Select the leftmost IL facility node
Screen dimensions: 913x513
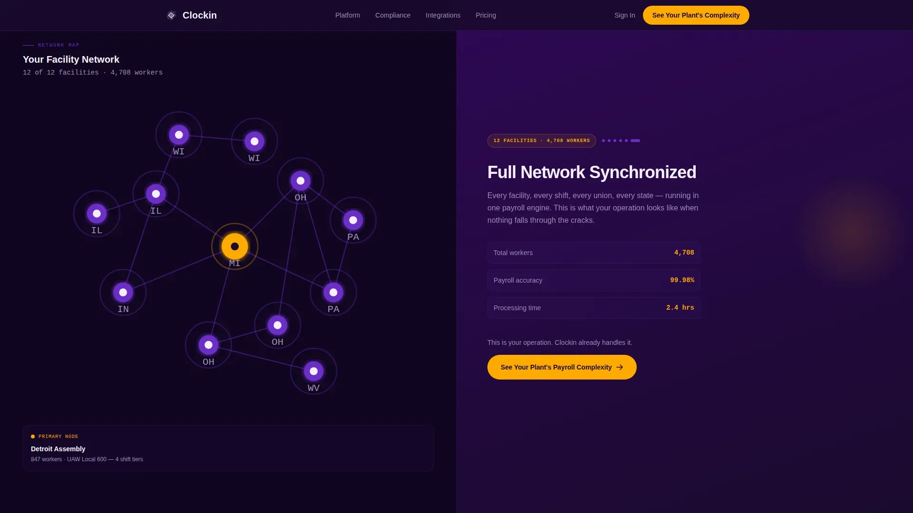point(97,213)
